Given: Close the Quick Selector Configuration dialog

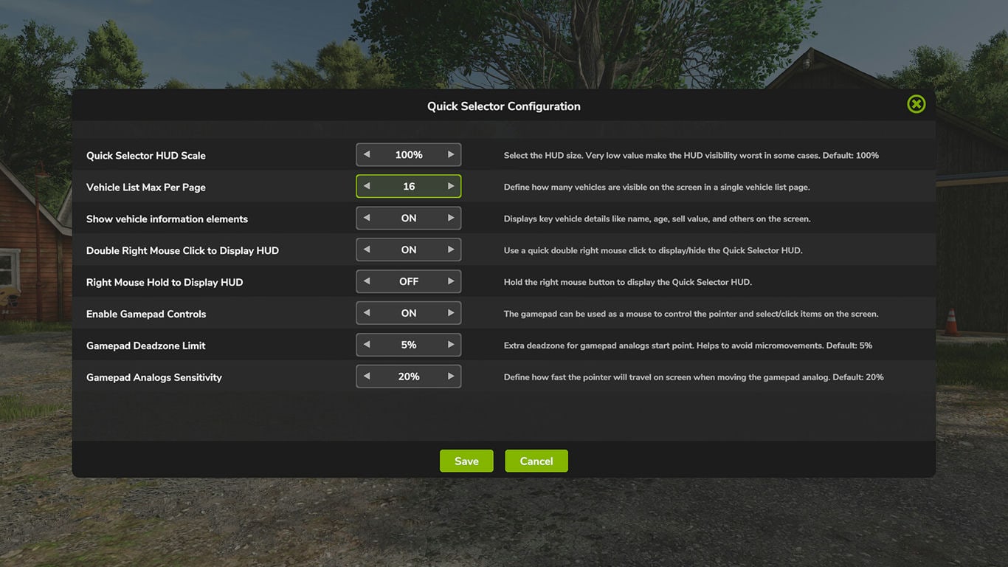Looking at the screenshot, I should coord(916,104).
